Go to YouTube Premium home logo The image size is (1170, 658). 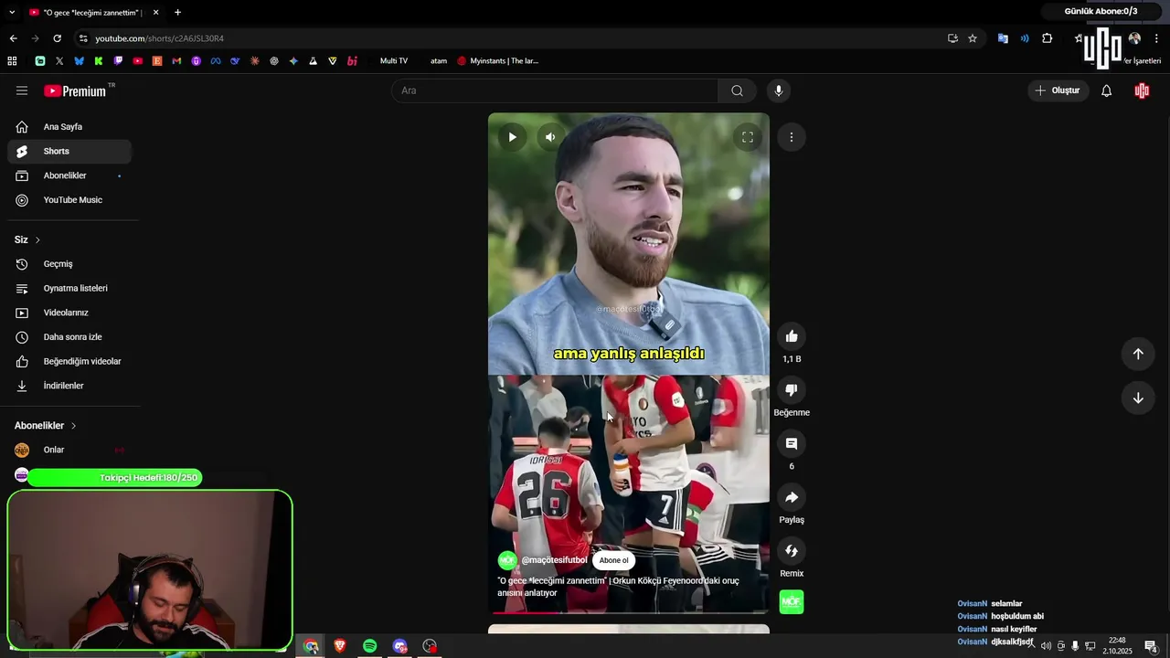pyautogui.click(x=75, y=90)
